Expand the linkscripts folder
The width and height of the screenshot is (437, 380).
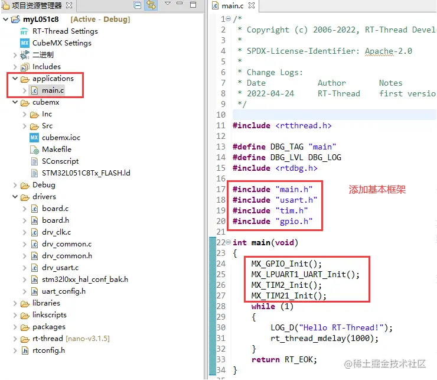15,315
